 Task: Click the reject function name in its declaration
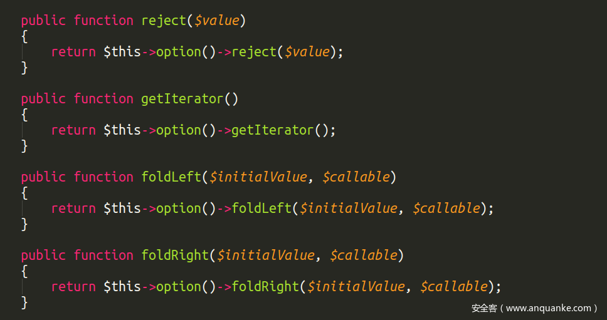point(164,21)
